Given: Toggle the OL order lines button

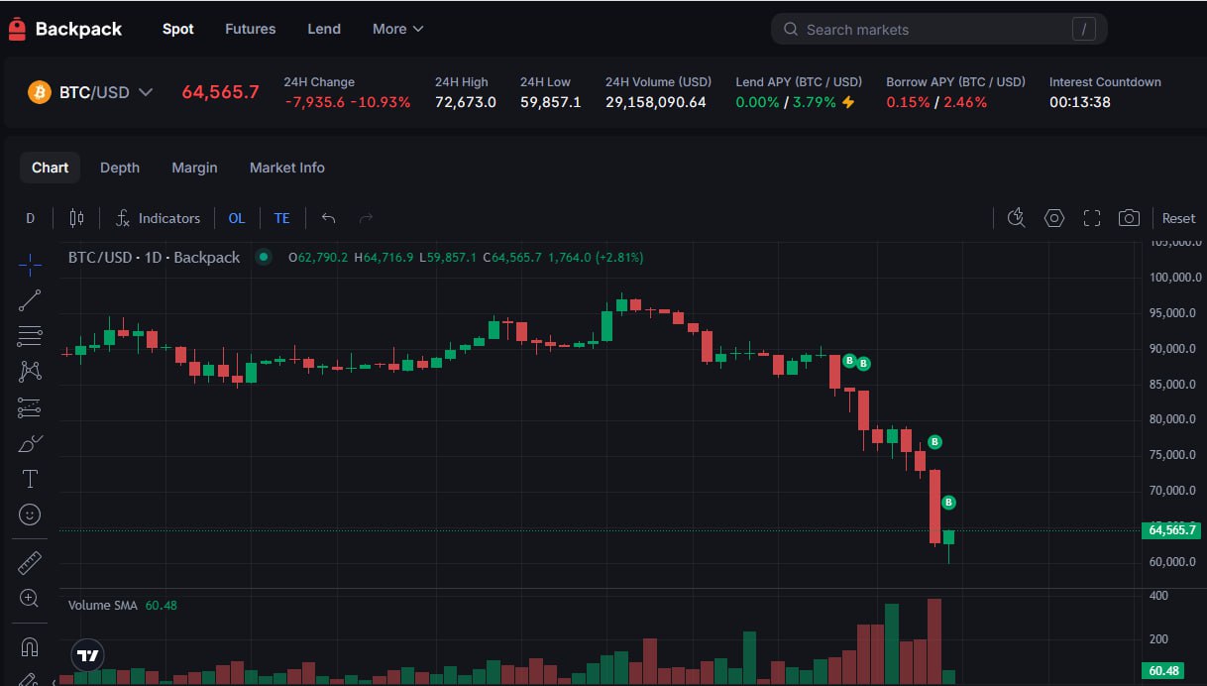Looking at the screenshot, I should pyautogui.click(x=237, y=218).
